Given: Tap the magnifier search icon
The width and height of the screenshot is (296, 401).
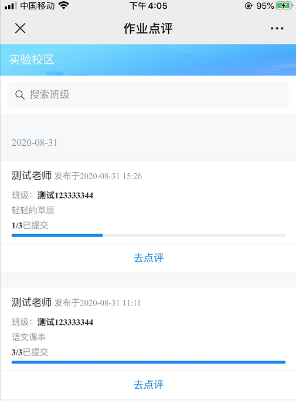Looking at the screenshot, I should (20, 95).
